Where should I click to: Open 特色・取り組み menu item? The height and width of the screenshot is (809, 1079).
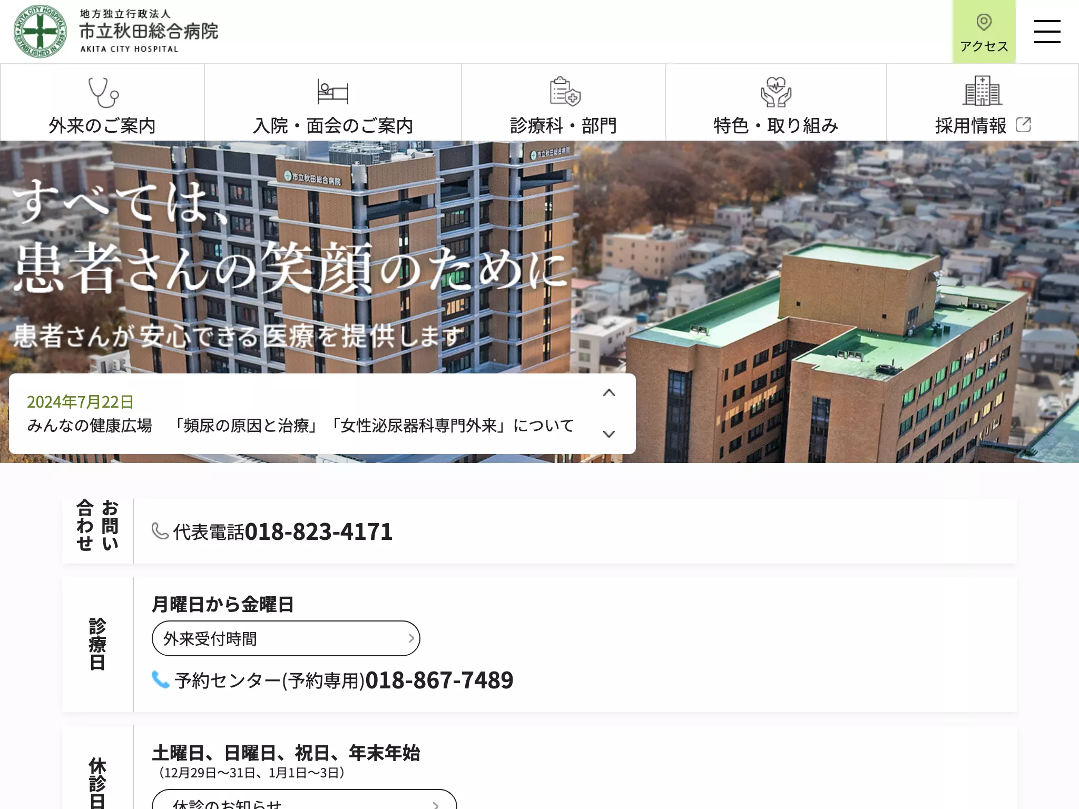(x=776, y=103)
